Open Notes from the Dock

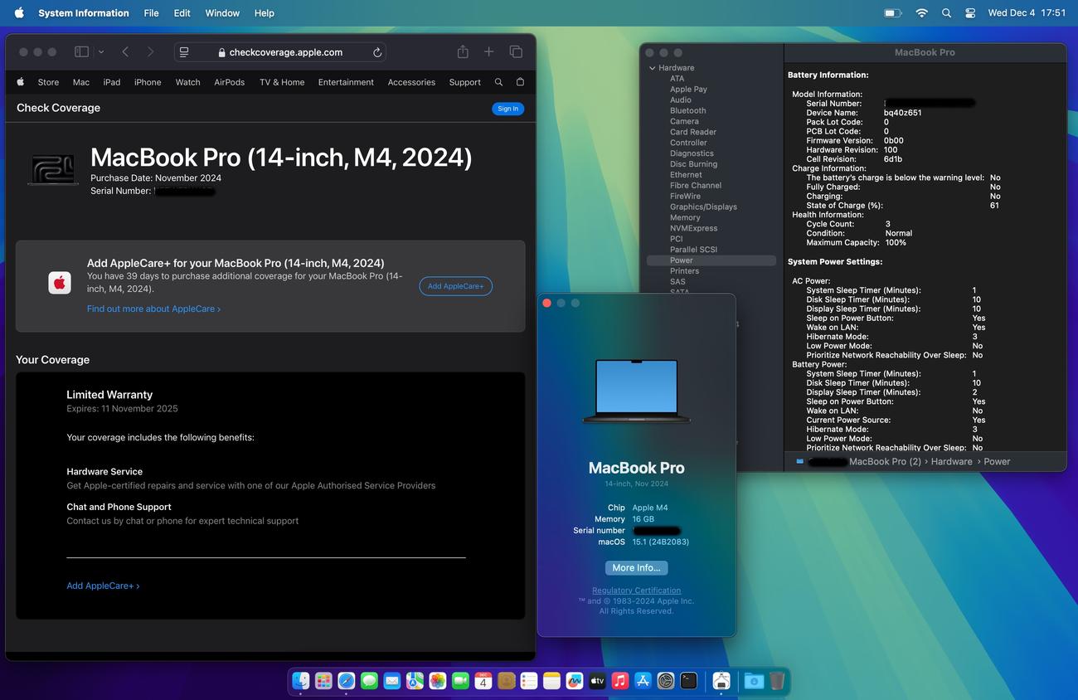551,681
